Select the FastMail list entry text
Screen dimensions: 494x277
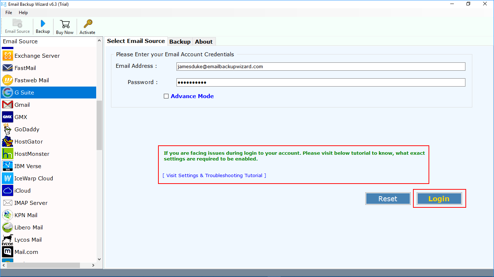[25, 68]
